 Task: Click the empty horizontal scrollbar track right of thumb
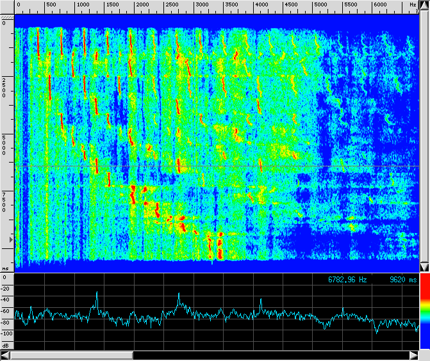269,355
